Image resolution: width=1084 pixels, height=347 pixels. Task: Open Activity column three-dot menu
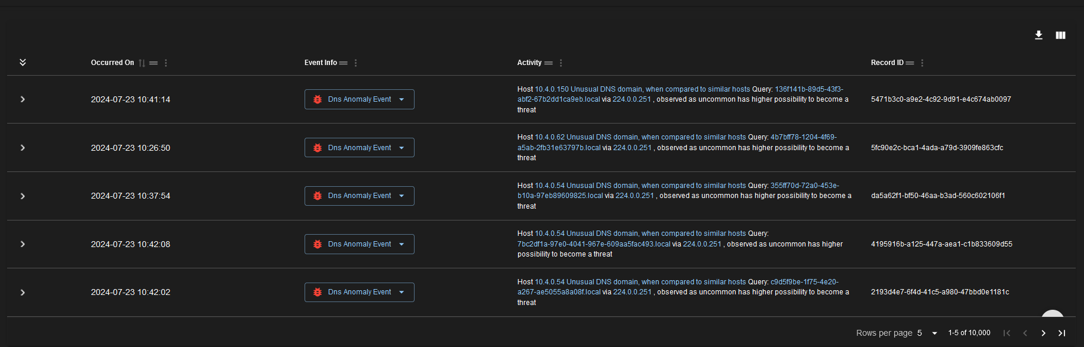tap(561, 63)
